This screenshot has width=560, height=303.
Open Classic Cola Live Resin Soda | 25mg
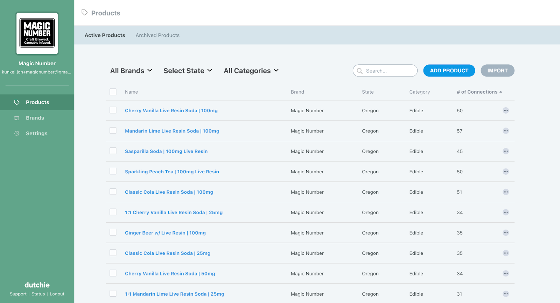(x=168, y=253)
